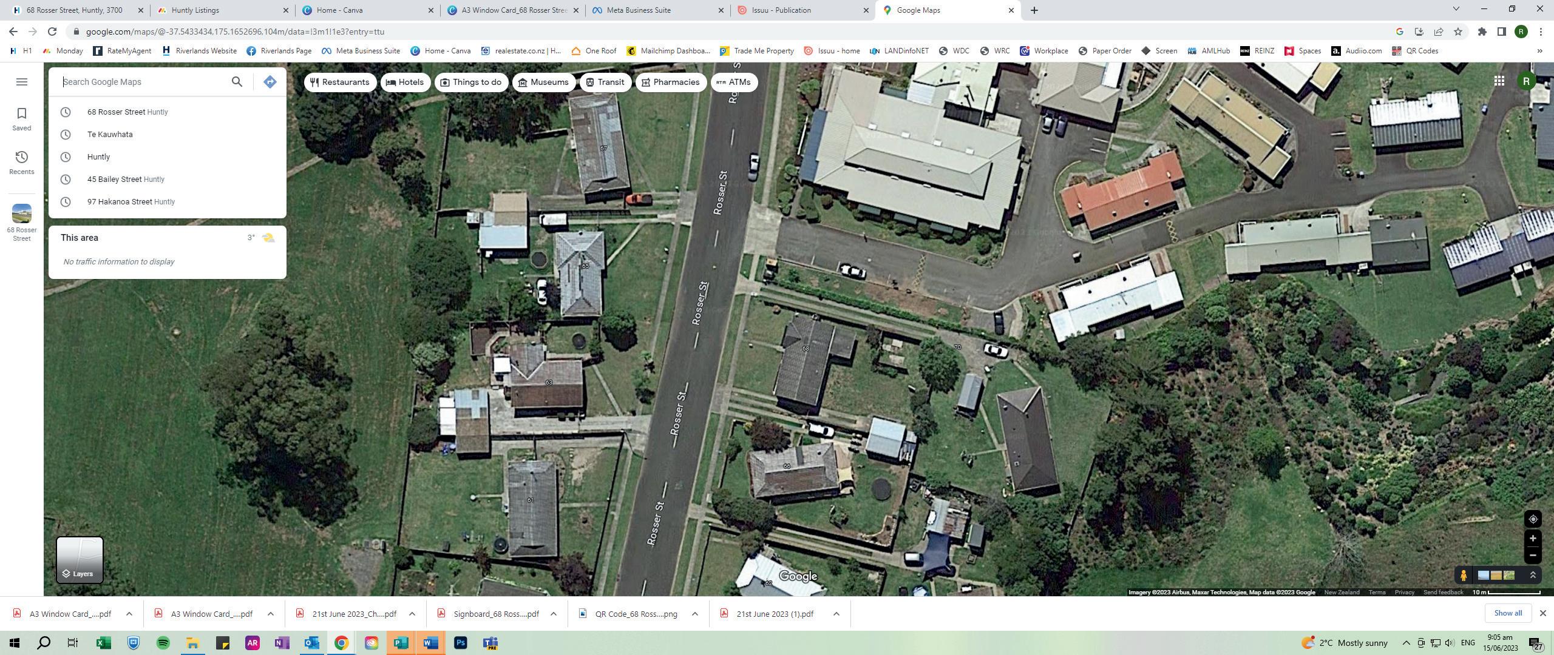Open dropdown arrow for QR Code png download
Screen dimensions: 1554x655
[694, 614]
